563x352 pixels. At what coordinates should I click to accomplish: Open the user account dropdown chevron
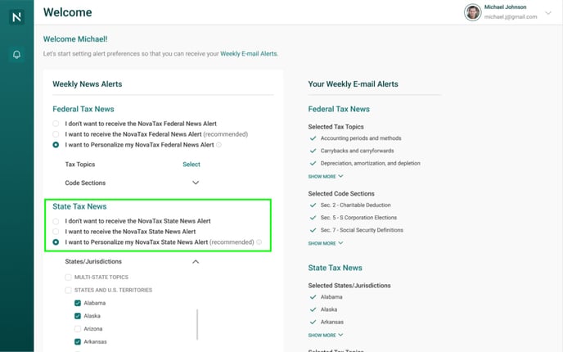point(548,13)
